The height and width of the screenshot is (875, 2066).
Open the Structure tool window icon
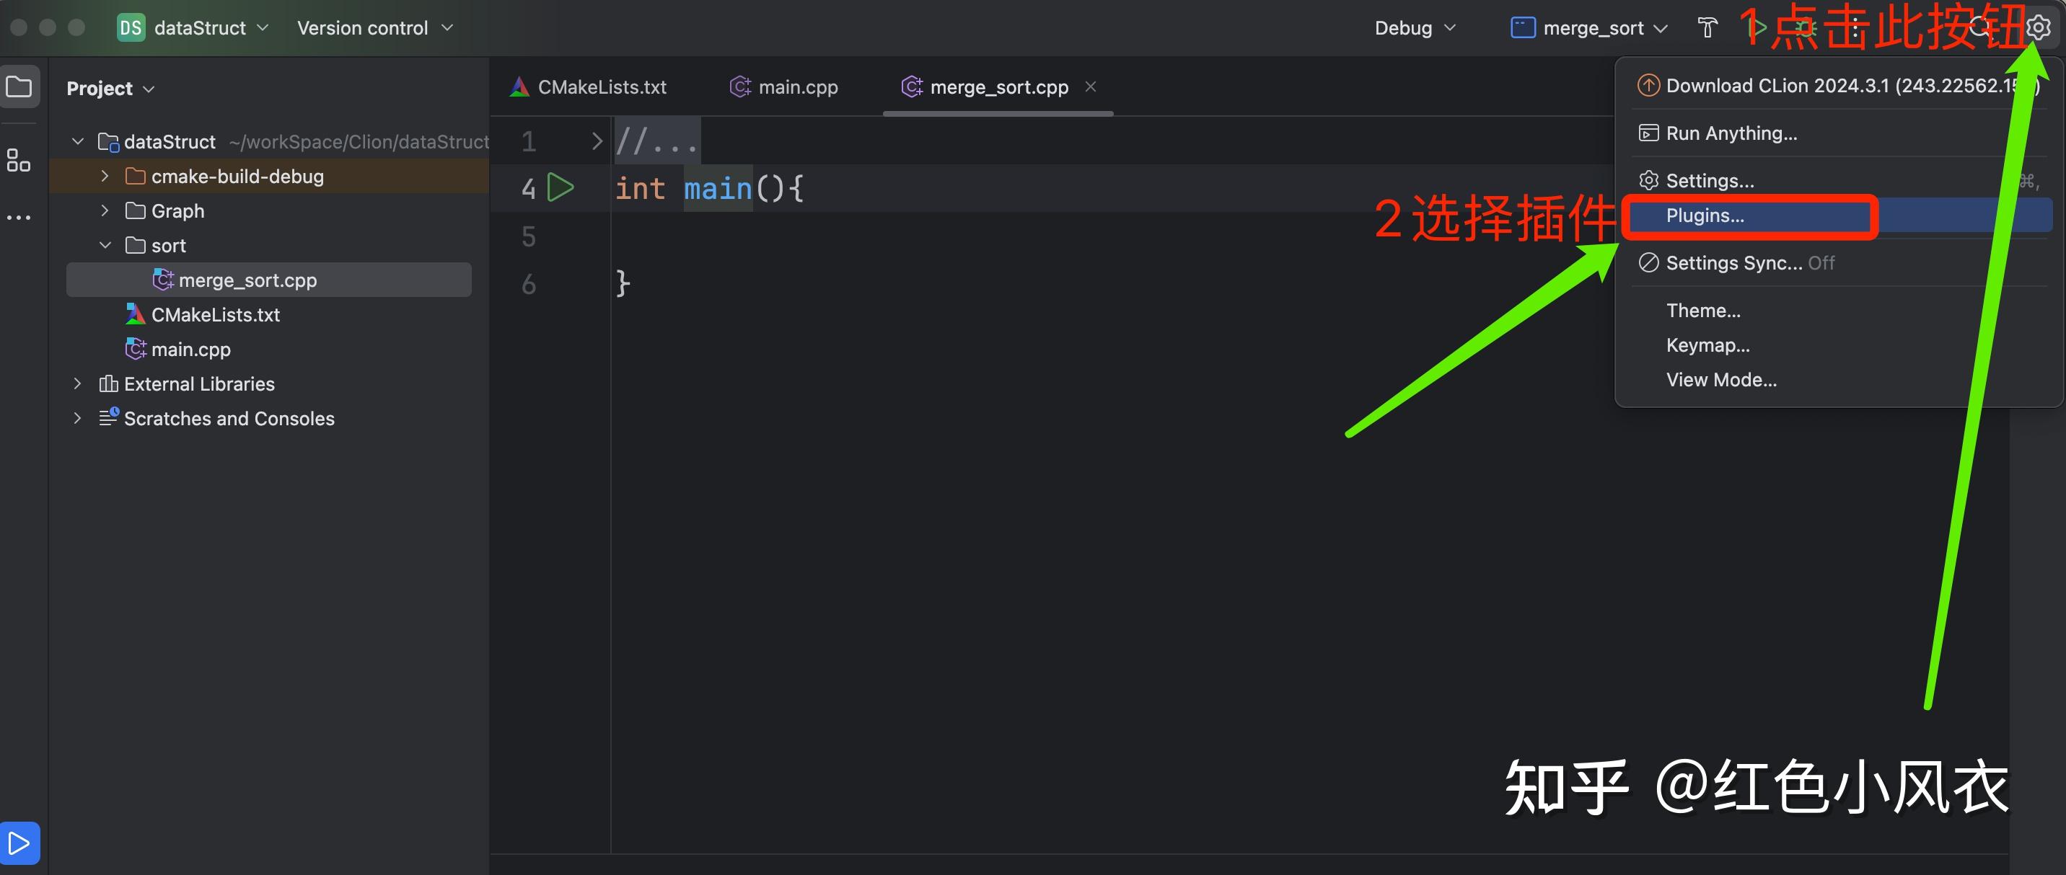(x=19, y=160)
